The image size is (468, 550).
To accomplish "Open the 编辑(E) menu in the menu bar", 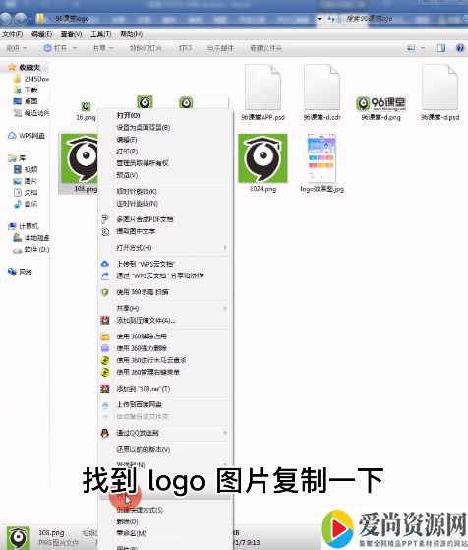I will coord(41,34).
